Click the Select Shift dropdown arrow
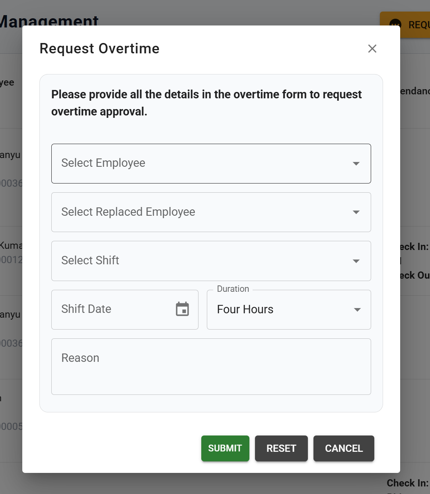The height and width of the screenshot is (494, 430). coord(356,261)
